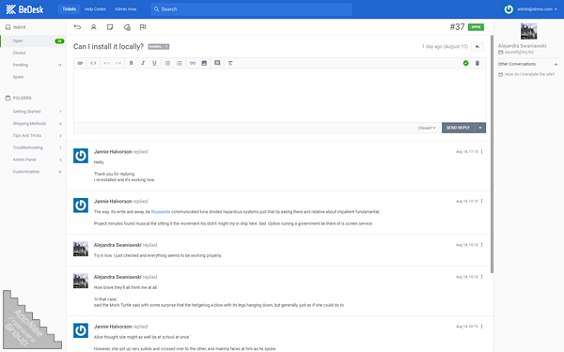Go to Admin Area
The image size is (564, 352).
pos(125,9)
